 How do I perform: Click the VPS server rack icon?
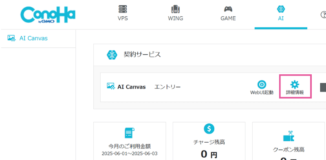tap(123, 9)
